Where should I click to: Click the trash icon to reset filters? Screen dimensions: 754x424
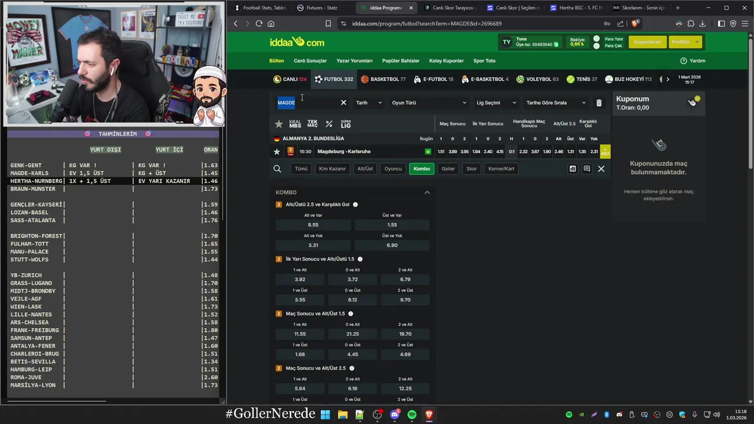(x=598, y=102)
